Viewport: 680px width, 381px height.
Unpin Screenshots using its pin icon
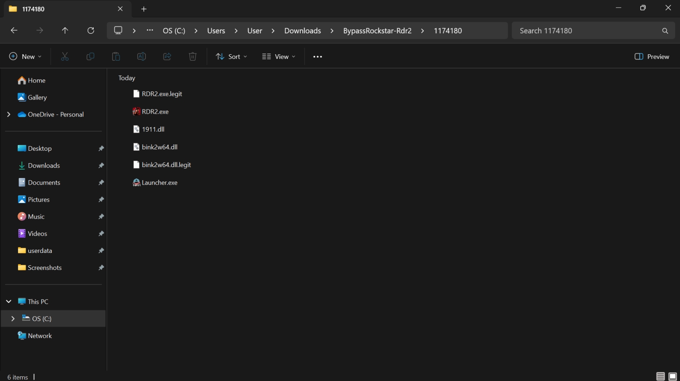[101, 268]
